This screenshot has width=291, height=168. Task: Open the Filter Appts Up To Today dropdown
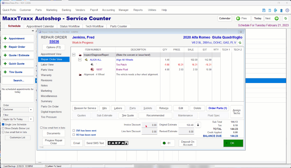pos(31,119)
